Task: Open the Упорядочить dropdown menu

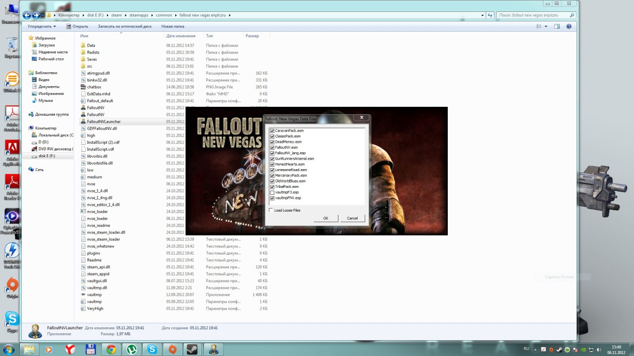Action: (x=42, y=26)
